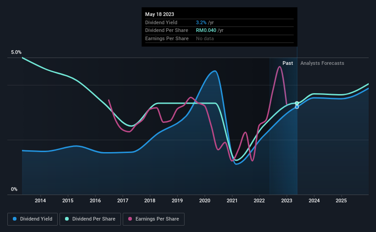Click the '3.2%' dividend yield value
The width and height of the screenshot is (376, 232).
pos(201,22)
